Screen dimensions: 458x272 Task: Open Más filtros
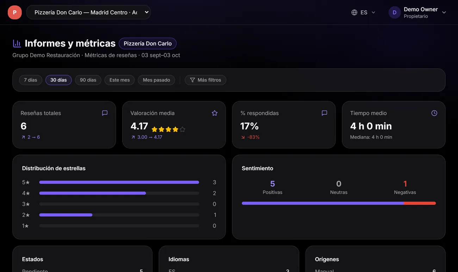tap(205, 80)
